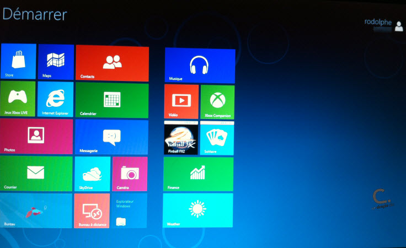Image resolution: width=406 pixels, height=248 pixels.
Task: Launch the SkyDrive tile
Action: (x=93, y=174)
